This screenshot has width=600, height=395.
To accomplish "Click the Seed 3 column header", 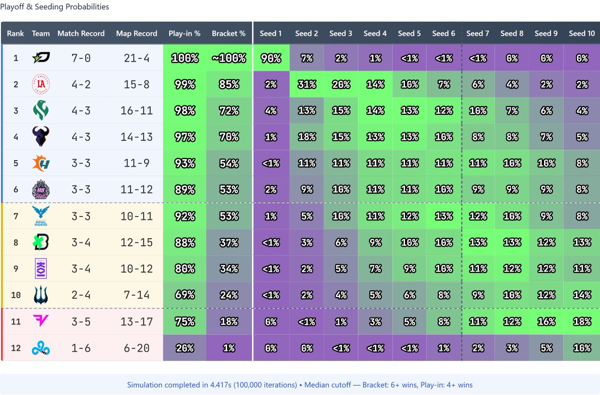I will pyautogui.click(x=341, y=33).
